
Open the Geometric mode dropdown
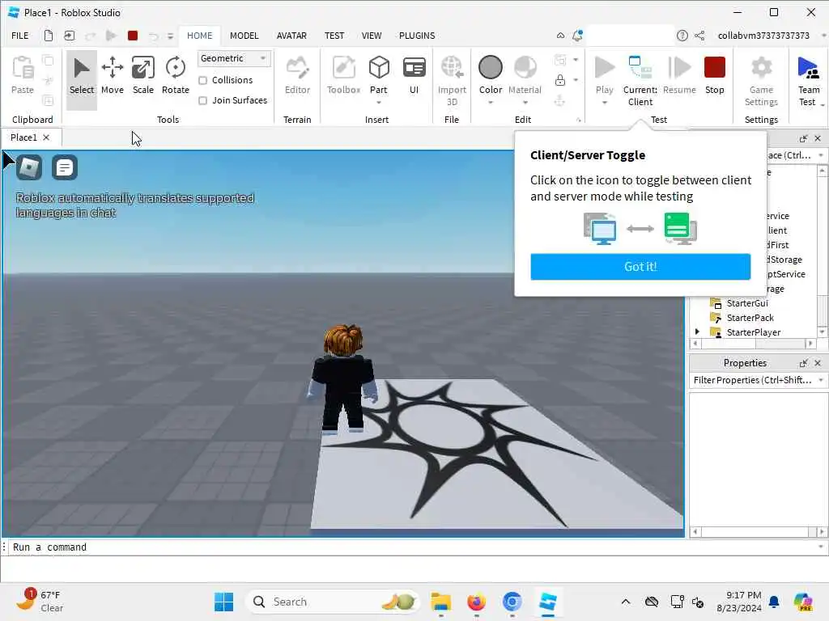point(234,58)
